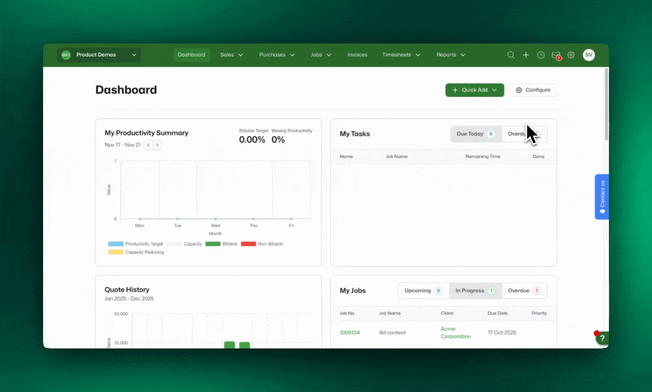Toggle the Productivity Target legend series
Viewport: 652px width, 392px height.
(136, 244)
